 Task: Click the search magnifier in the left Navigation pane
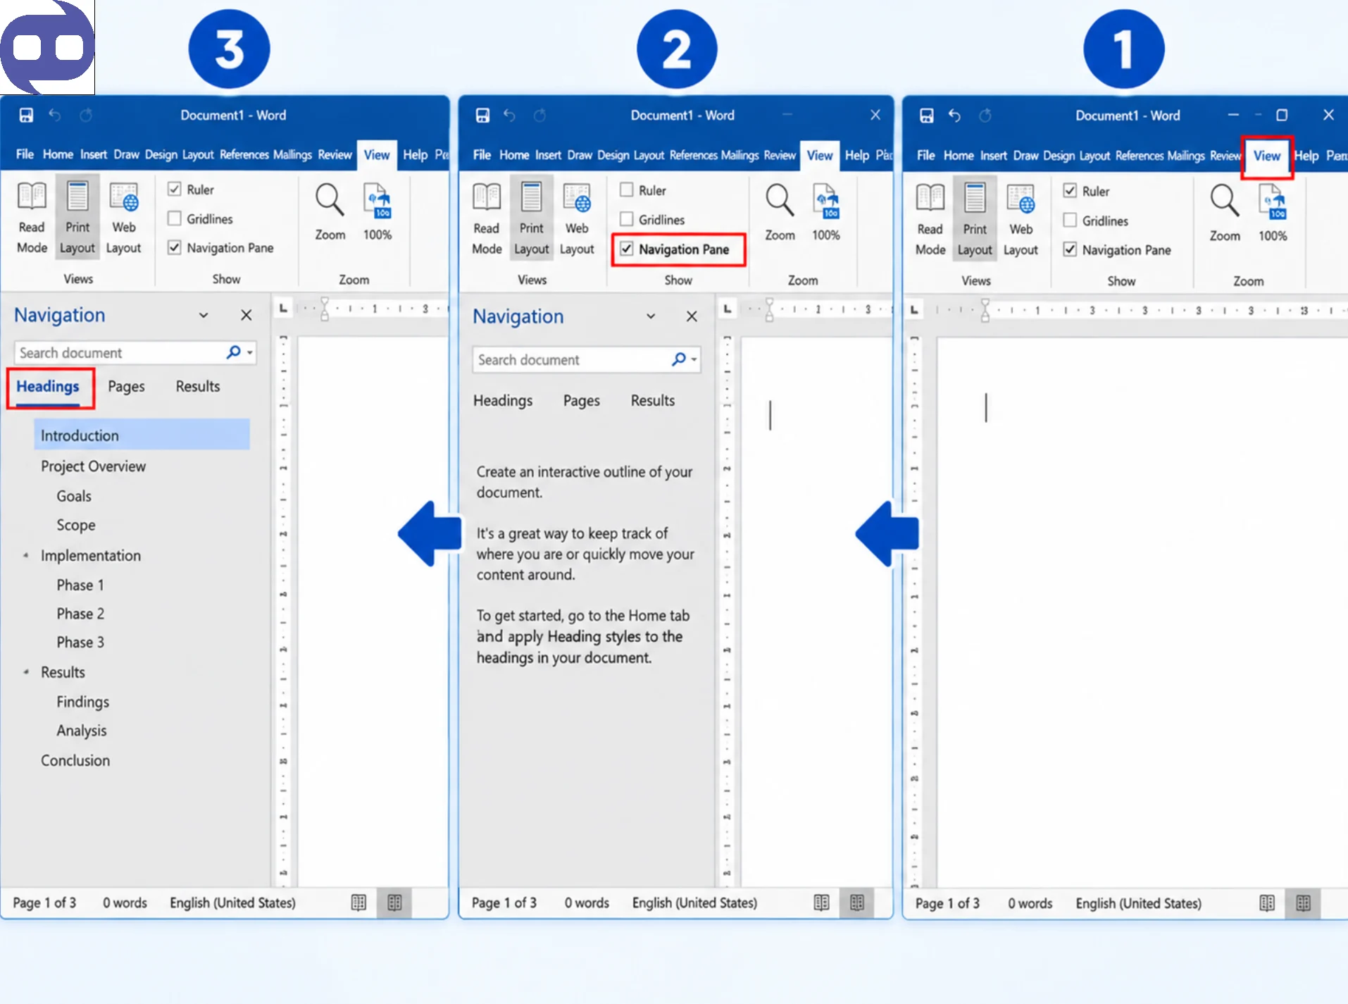[233, 352]
